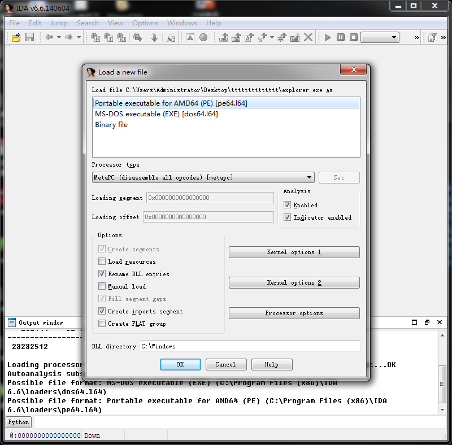The image size is (452, 445).
Task: Click the convert to CODE icon
Action: (223, 37)
